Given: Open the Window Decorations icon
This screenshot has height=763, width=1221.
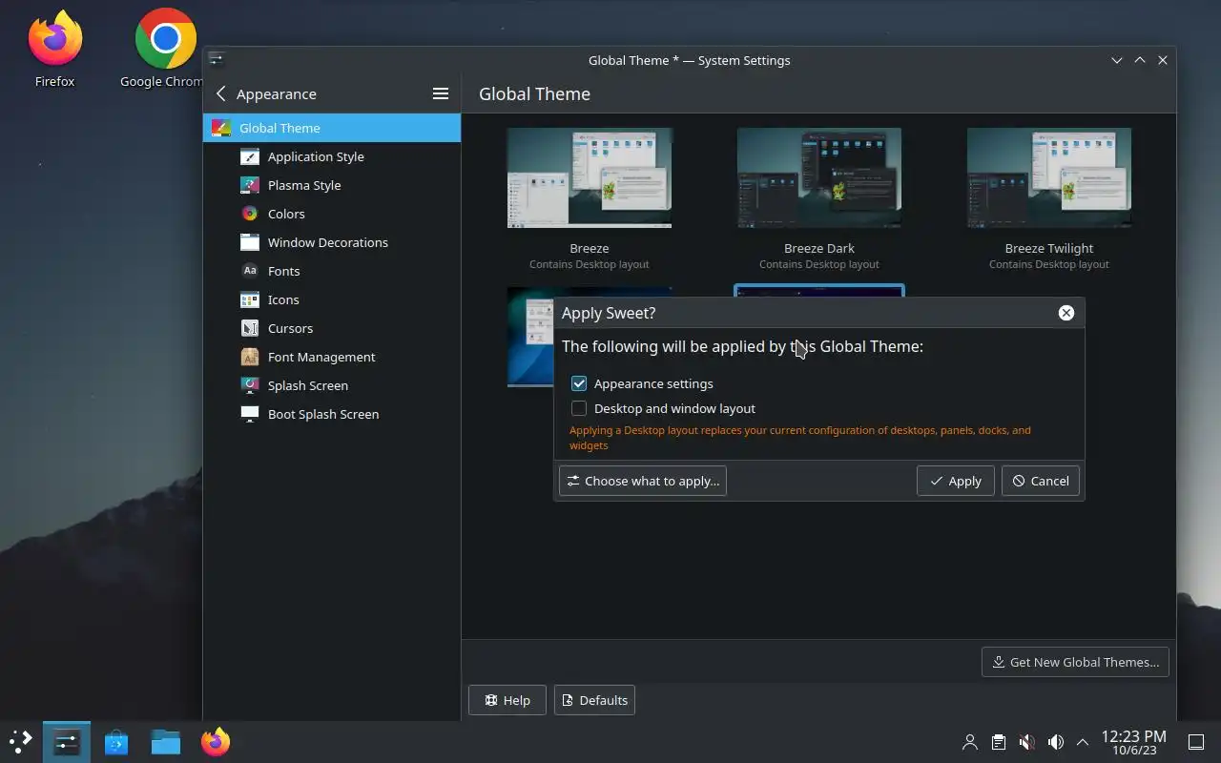Looking at the screenshot, I should 250,242.
